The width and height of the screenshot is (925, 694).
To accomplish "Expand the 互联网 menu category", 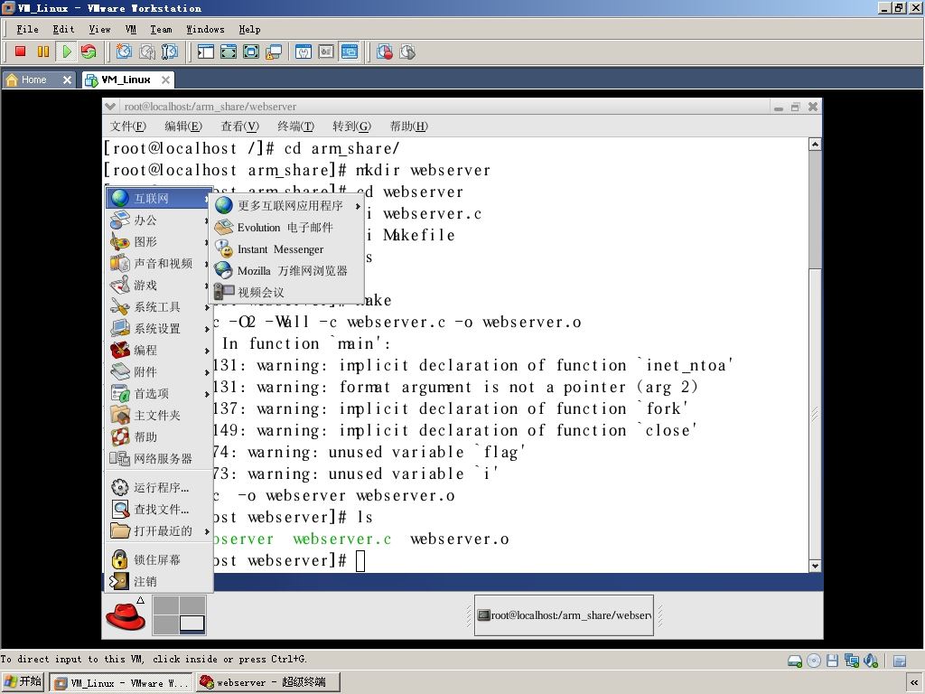I will (159, 198).
